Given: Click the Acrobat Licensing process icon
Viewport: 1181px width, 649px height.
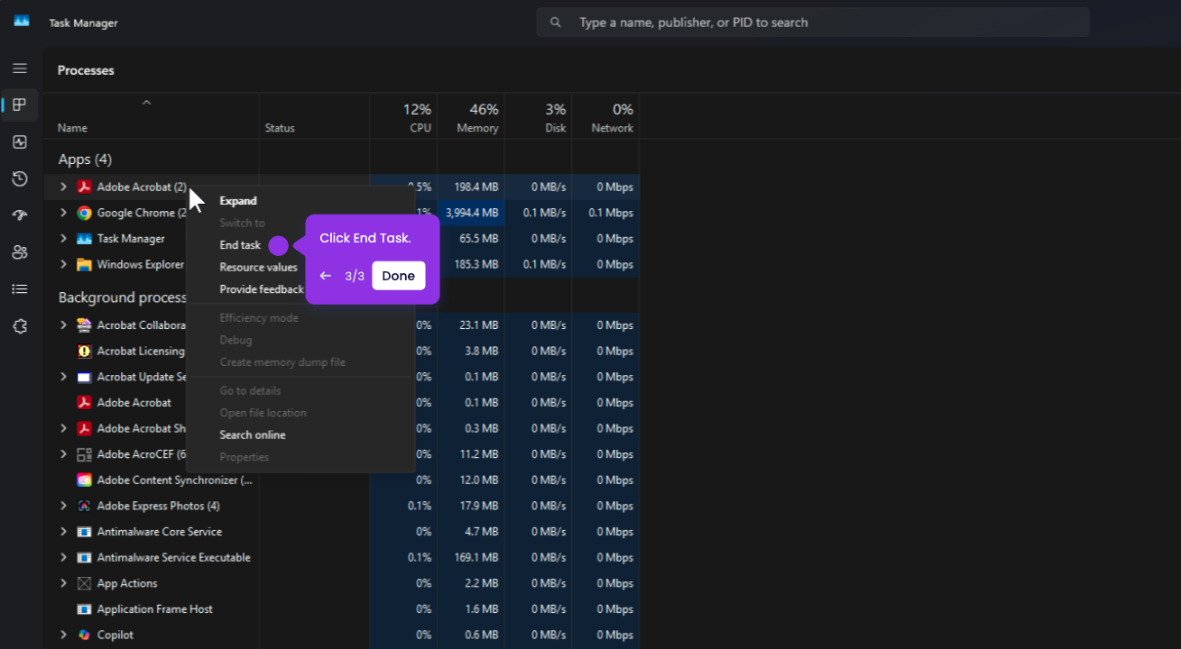Looking at the screenshot, I should pyautogui.click(x=84, y=352).
